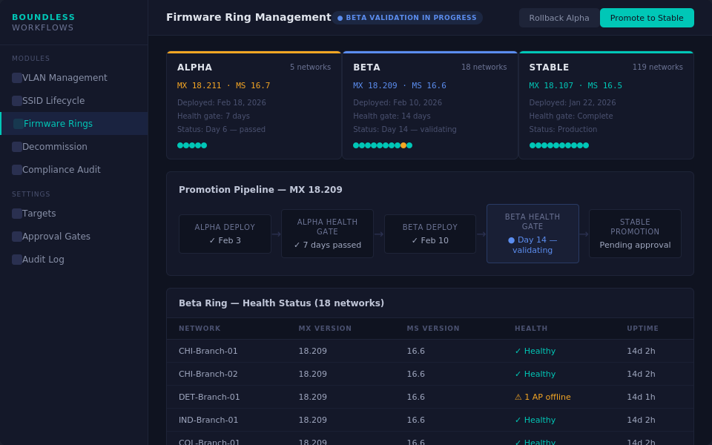Select the Stable ring card

click(x=606, y=105)
